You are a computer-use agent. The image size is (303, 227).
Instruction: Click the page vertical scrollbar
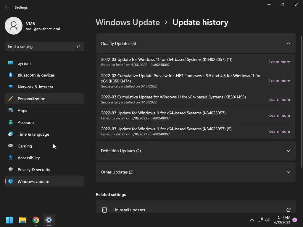click(302, 102)
